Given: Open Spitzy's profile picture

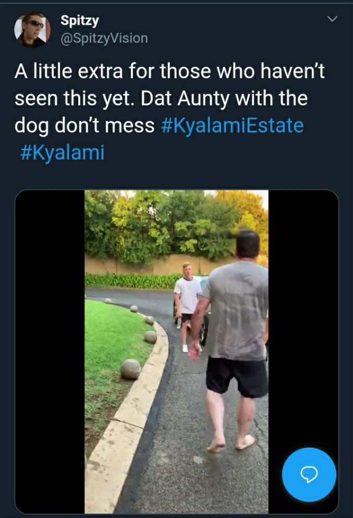Looking at the screenshot, I should click(32, 30).
